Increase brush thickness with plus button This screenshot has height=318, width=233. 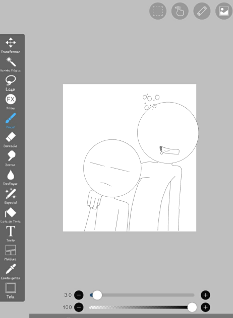205,295
